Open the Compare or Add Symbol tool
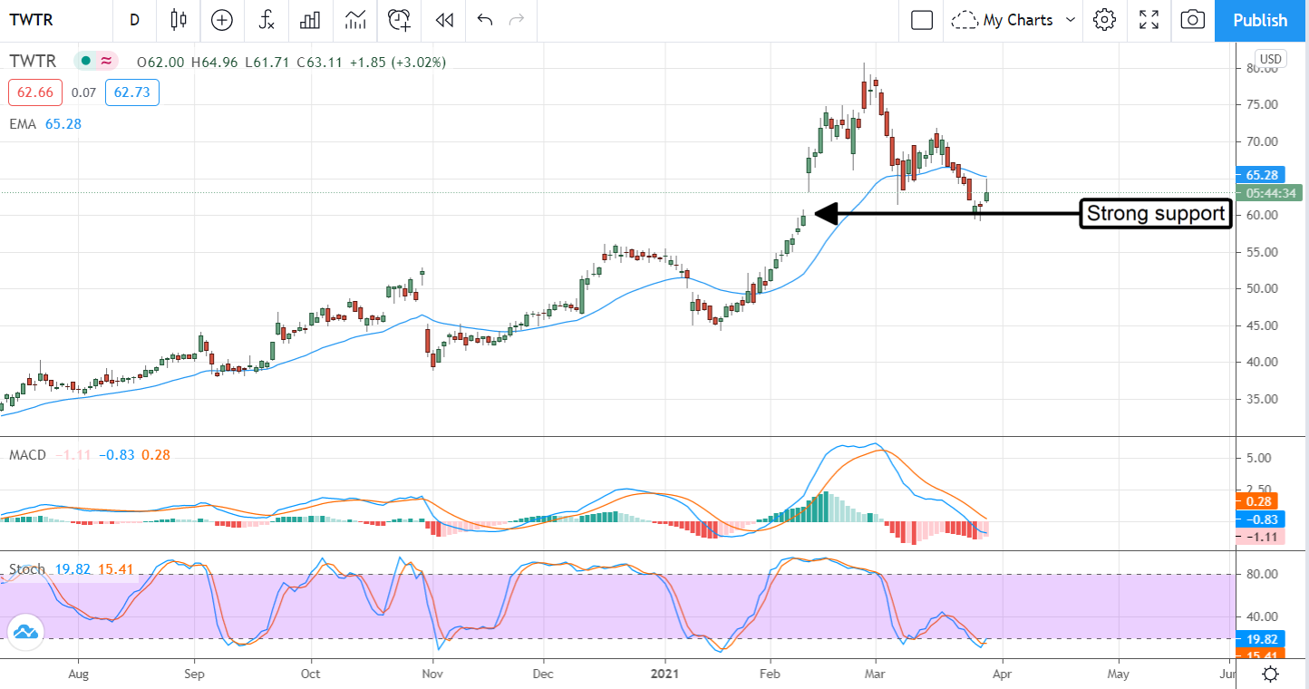Viewport: 1309px width, 689px height. click(x=221, y=20)
